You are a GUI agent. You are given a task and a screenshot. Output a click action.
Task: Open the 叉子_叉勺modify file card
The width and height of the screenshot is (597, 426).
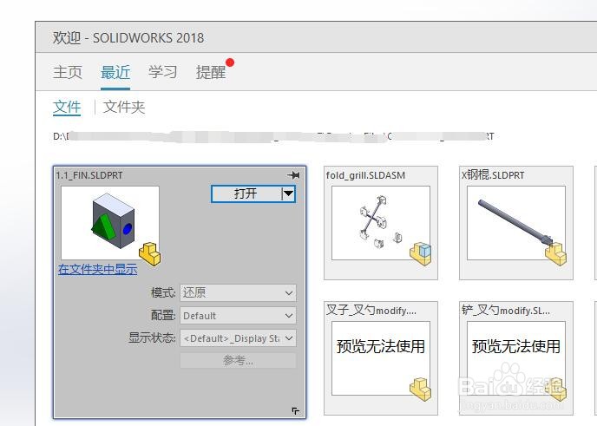coord(381,358)
